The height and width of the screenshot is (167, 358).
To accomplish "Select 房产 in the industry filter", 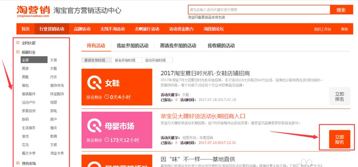I will pos(54,119).
